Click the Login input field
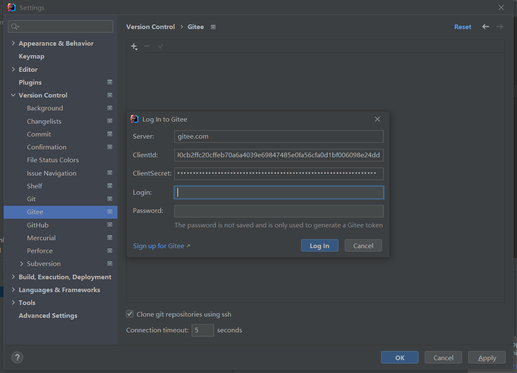Screen dimensions: 517x373 pyautogui.click(x=279, y=192)
